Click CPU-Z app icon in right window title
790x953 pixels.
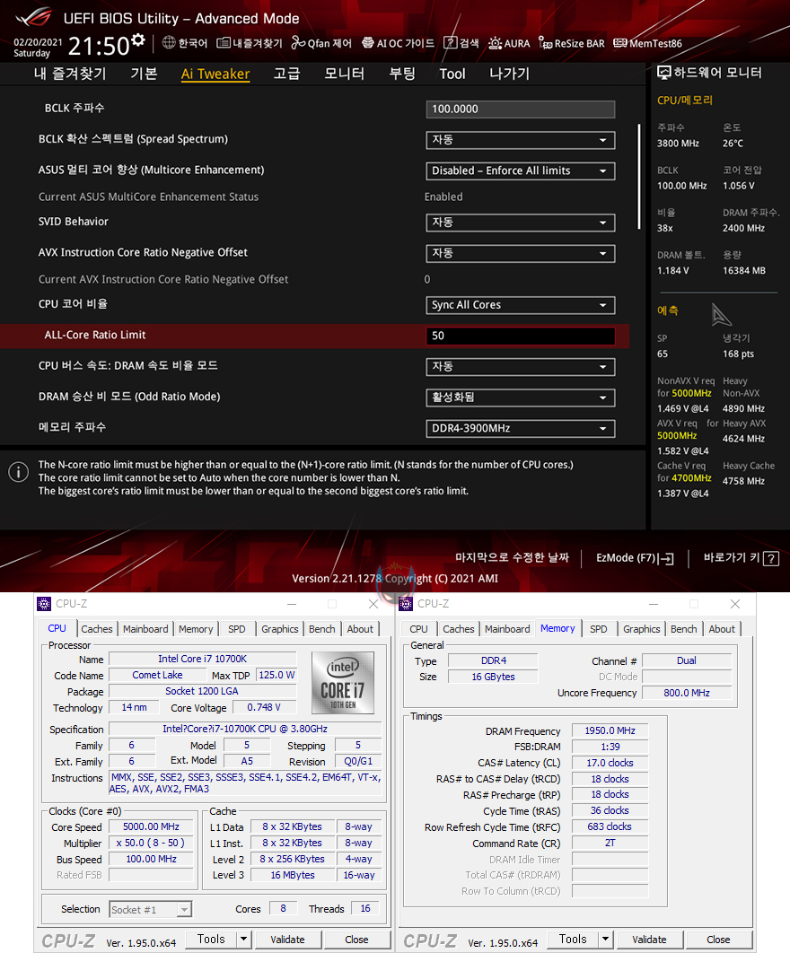click(406, 604)
